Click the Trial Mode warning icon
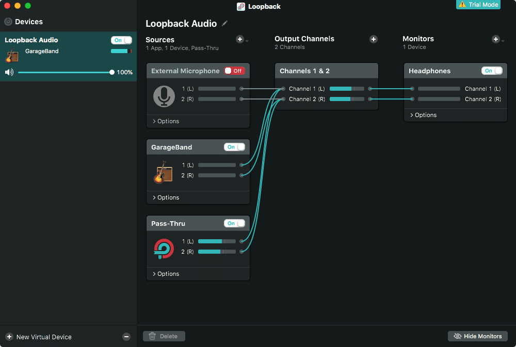Screen dimensions: 516x347 (x=462, y=4)
